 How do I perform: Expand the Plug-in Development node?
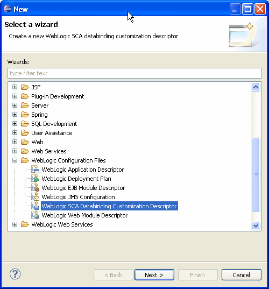[x=15, y=96]
